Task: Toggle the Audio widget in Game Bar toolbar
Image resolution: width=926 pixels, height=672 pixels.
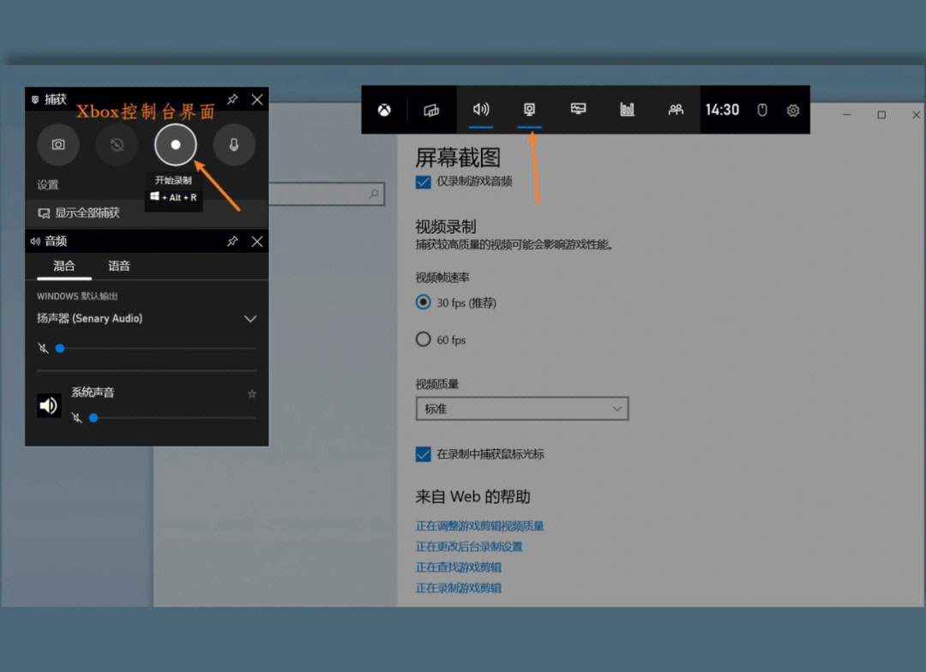Action: tap(481, 109)
